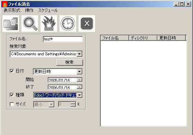Uncheck the 日付 checkbox
Image resolution: width=193 pixels, height=135 pixels.
pos(12,71)
